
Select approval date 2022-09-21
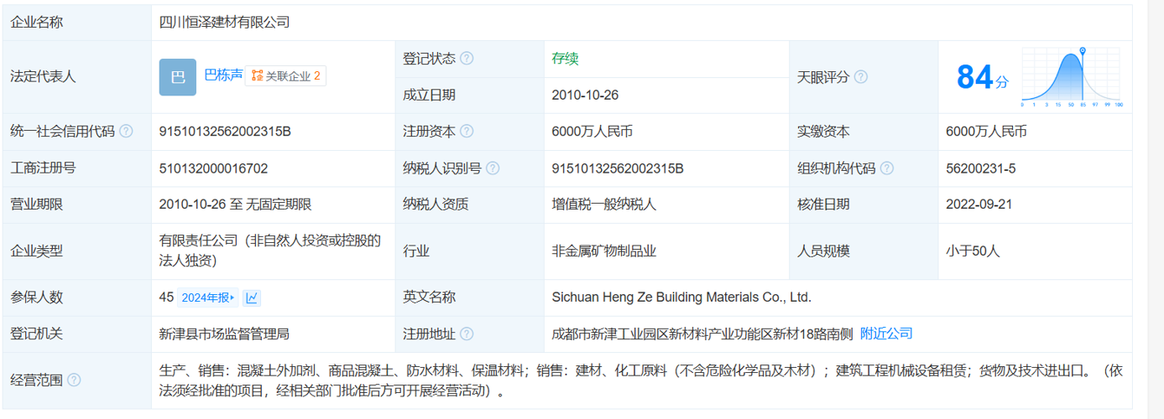[979, 204]
